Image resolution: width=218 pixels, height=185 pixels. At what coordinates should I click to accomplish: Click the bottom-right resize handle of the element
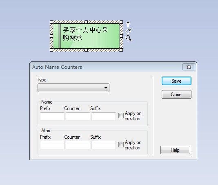click(121, 50)
